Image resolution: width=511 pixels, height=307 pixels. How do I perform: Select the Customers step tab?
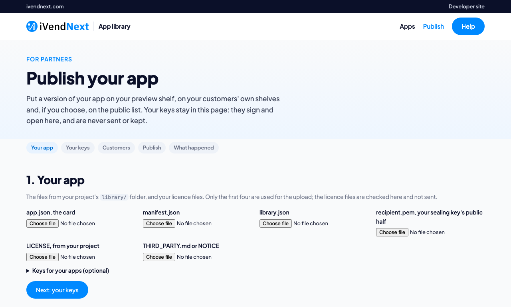click(x=116, y=148)
